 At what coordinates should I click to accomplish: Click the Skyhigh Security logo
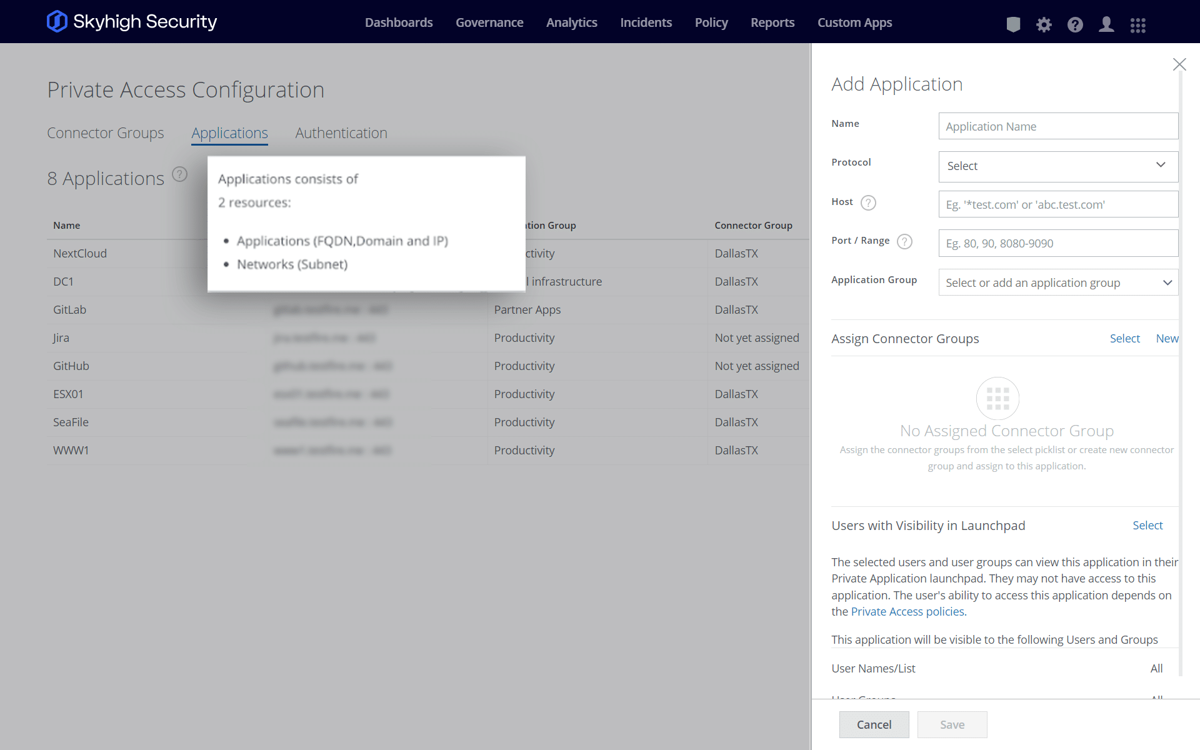pos(132,21)
